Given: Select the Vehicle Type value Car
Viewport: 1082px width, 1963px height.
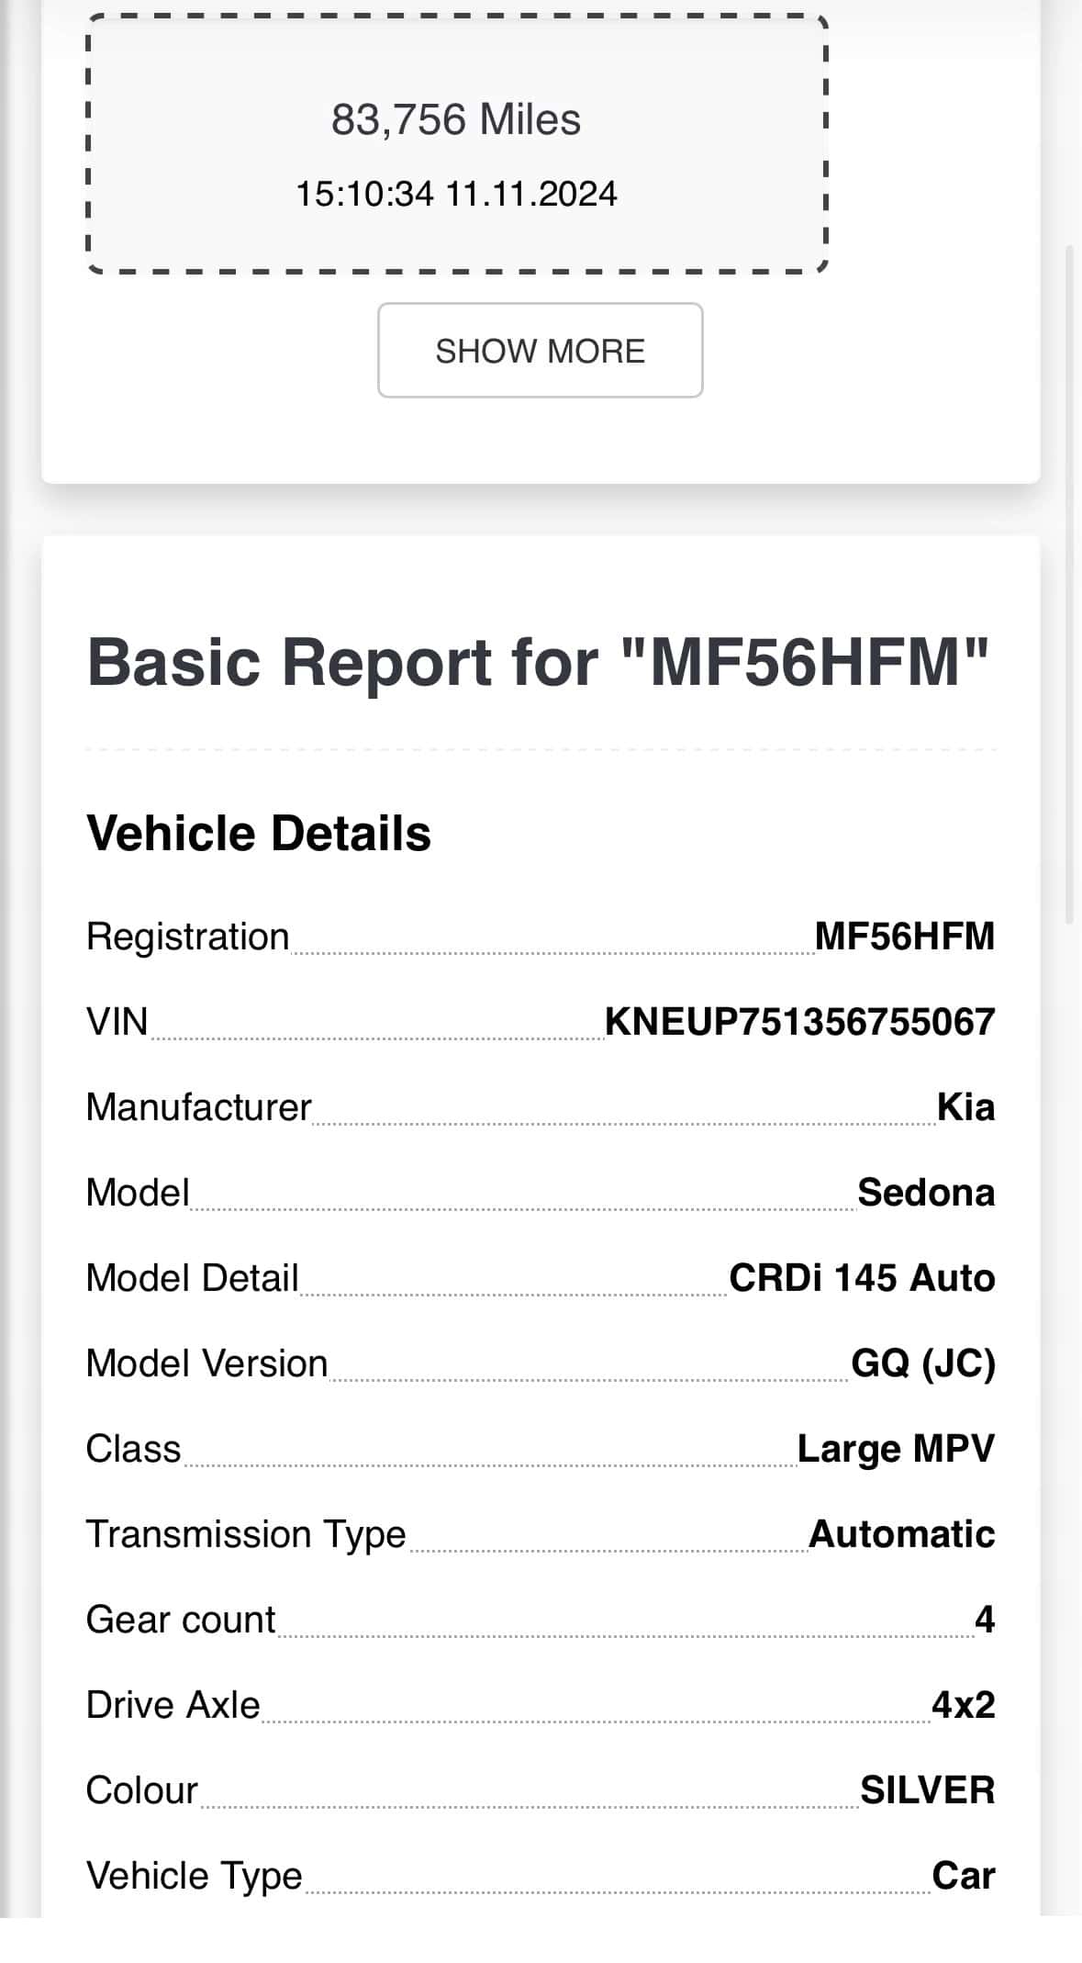Looking at the screenshot, I should pyautogui.click(x=964, y=1876).
